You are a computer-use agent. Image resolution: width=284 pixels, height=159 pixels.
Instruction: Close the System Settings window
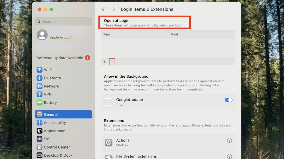coord(40,9)
